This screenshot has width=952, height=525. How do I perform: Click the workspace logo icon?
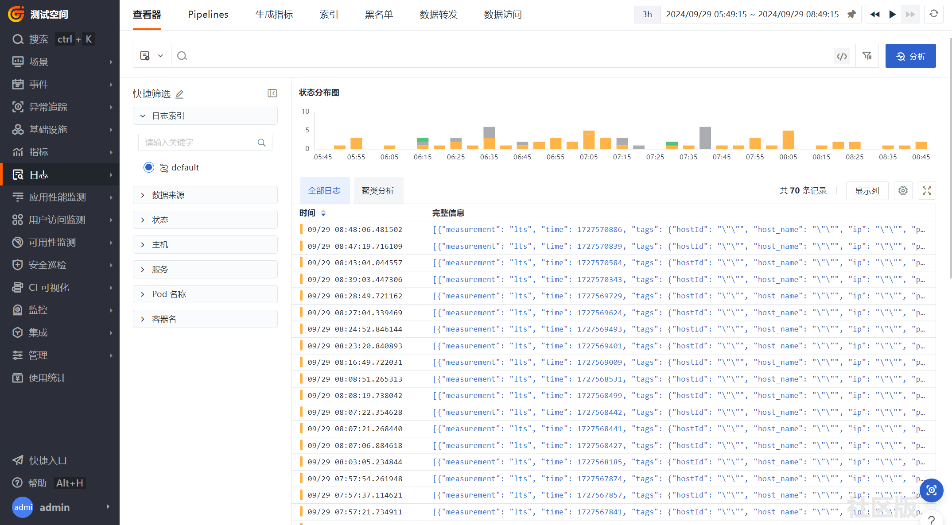point(16,14)
